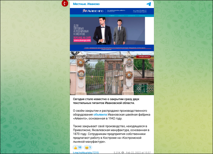Click the thumbs up reaction
This screenshot has width=213, height=154.
[x=77, y=147]
